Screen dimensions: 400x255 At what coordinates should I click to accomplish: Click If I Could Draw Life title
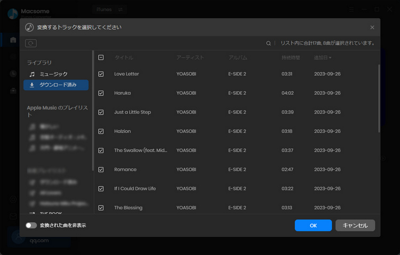pyautogui.click(x=135, y=189)
